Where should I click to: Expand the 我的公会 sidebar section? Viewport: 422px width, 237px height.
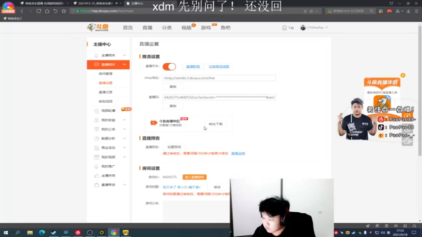[x=124, y=129]
